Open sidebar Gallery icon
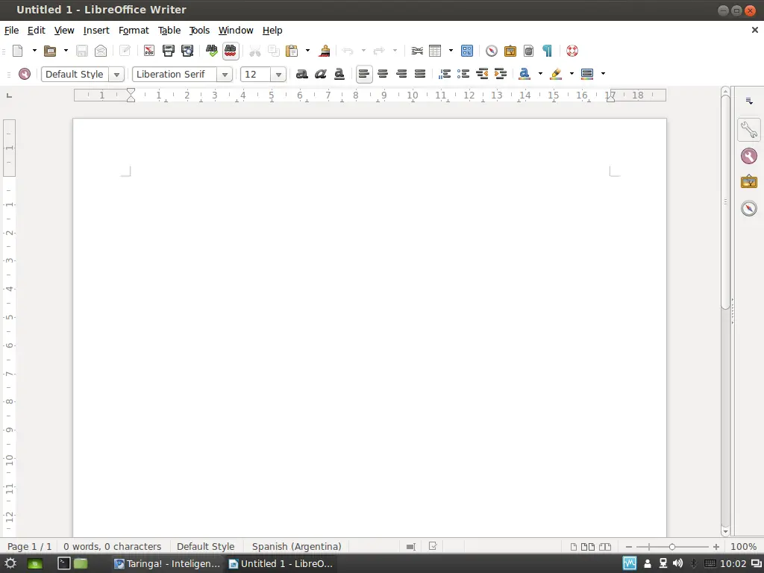This screenshot has width=764, height=573. [x=749, y=182]
